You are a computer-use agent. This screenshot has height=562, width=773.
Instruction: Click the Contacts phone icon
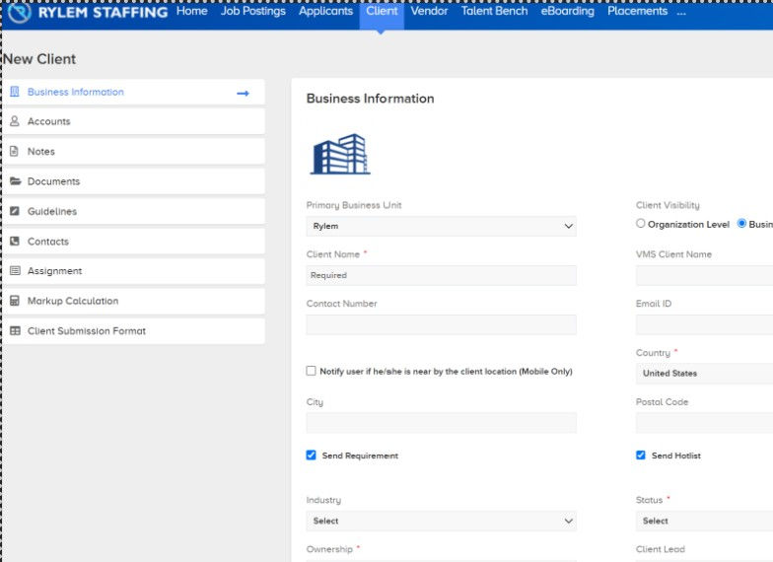coord(15,241)
